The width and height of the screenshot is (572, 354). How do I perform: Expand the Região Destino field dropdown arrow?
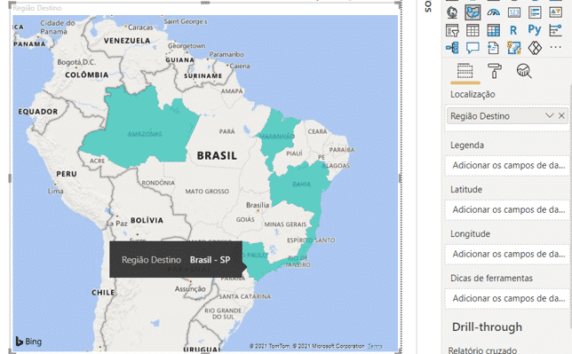[550, 116]
